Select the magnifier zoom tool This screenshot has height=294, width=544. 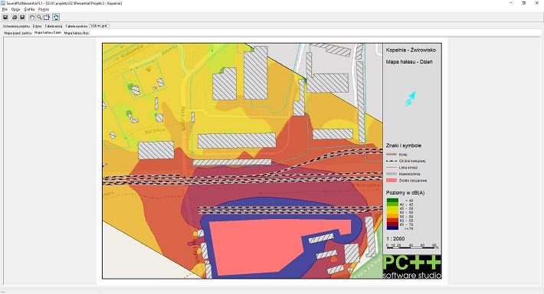(x=39, y=17)
